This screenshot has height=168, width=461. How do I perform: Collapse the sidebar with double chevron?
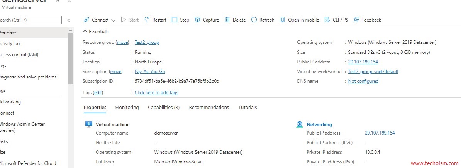click(x=68, y=20)
